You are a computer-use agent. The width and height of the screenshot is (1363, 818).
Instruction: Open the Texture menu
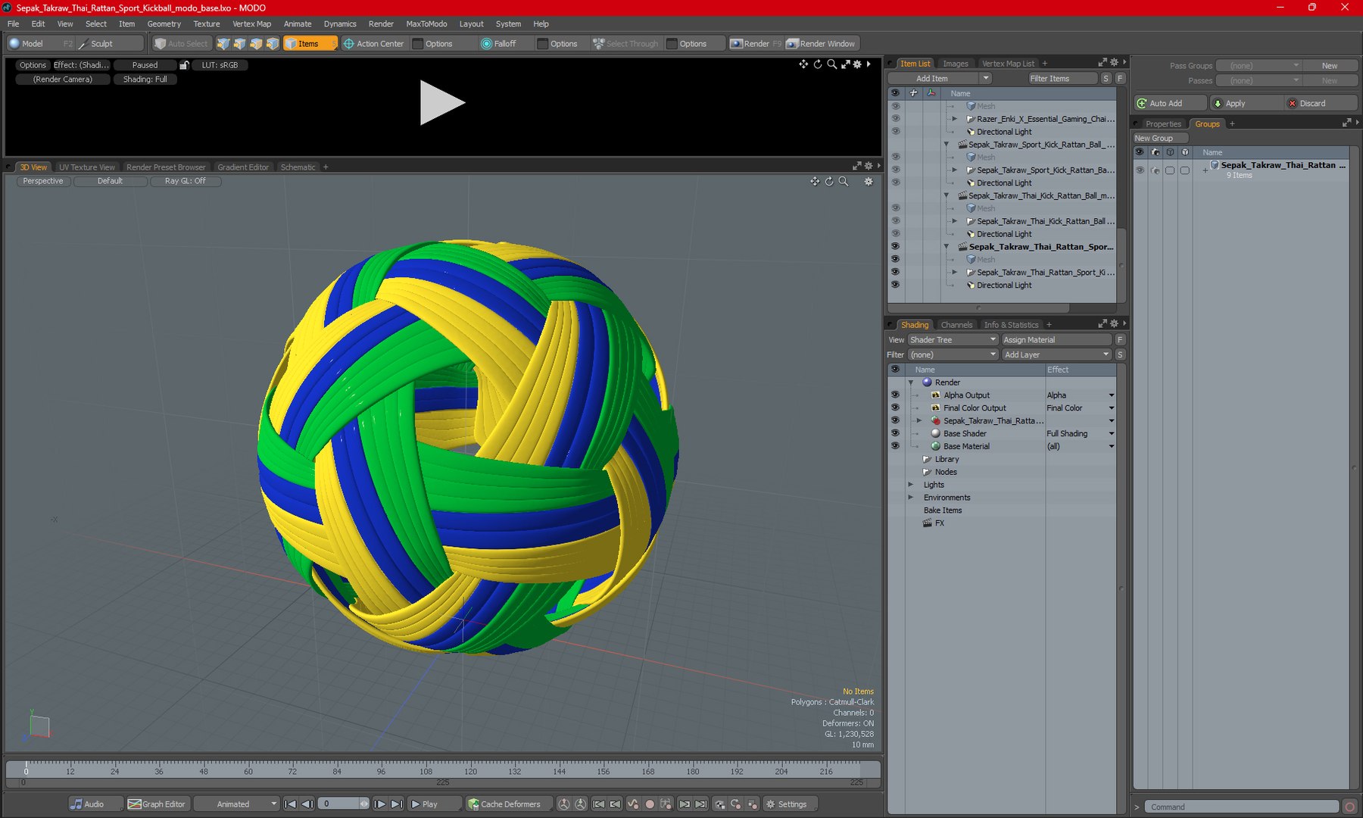207,23
